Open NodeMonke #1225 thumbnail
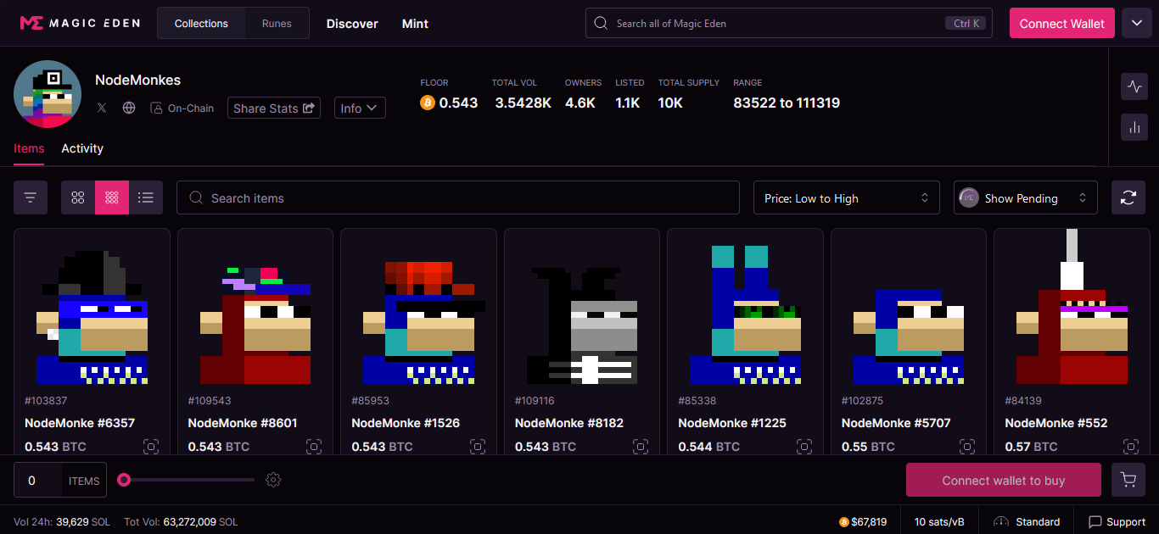The height and width of the screenshot is (534, 1159). tap(745, 307)
